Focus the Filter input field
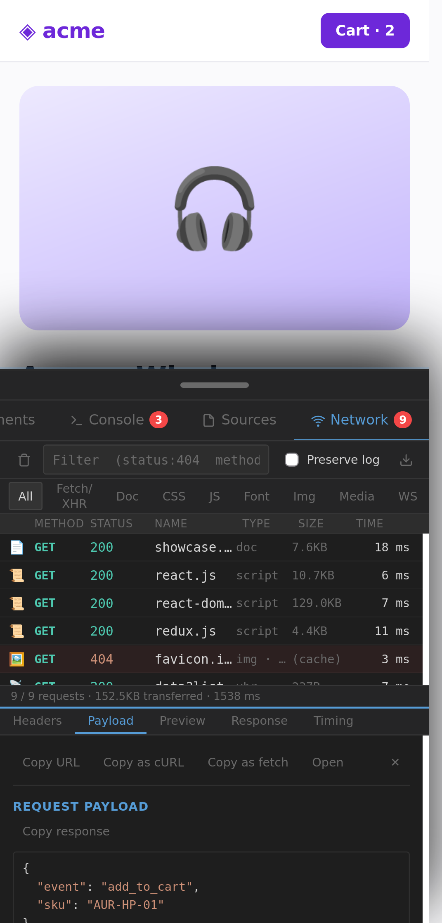This screenshot has height=923, width=442. point(156,460)
